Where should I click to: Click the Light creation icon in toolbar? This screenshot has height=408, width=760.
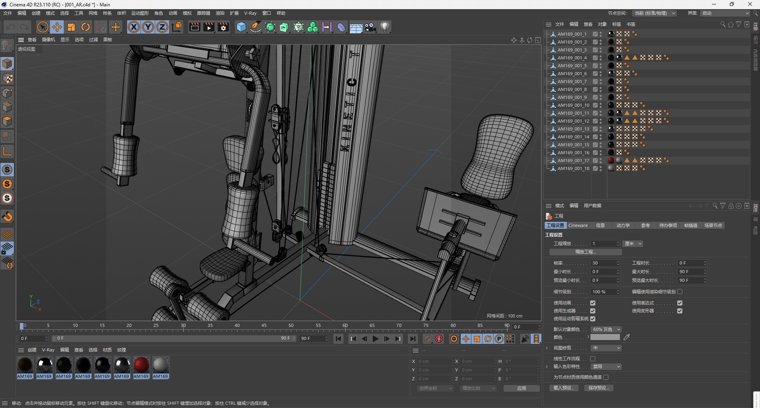384,27
